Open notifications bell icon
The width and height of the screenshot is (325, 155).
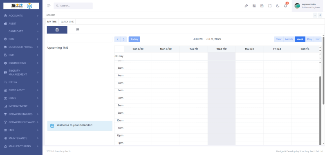point(286,6)
